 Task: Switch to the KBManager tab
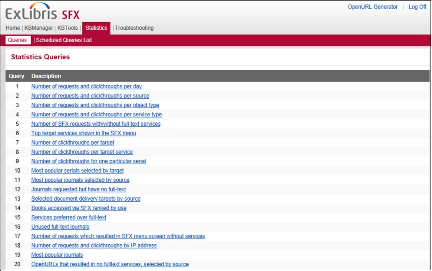pos(39,28)
